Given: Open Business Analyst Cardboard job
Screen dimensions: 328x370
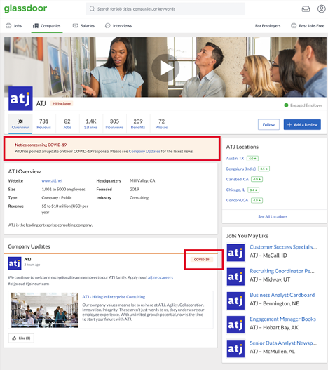Looking at the screenshot, I should pos(282,295).
